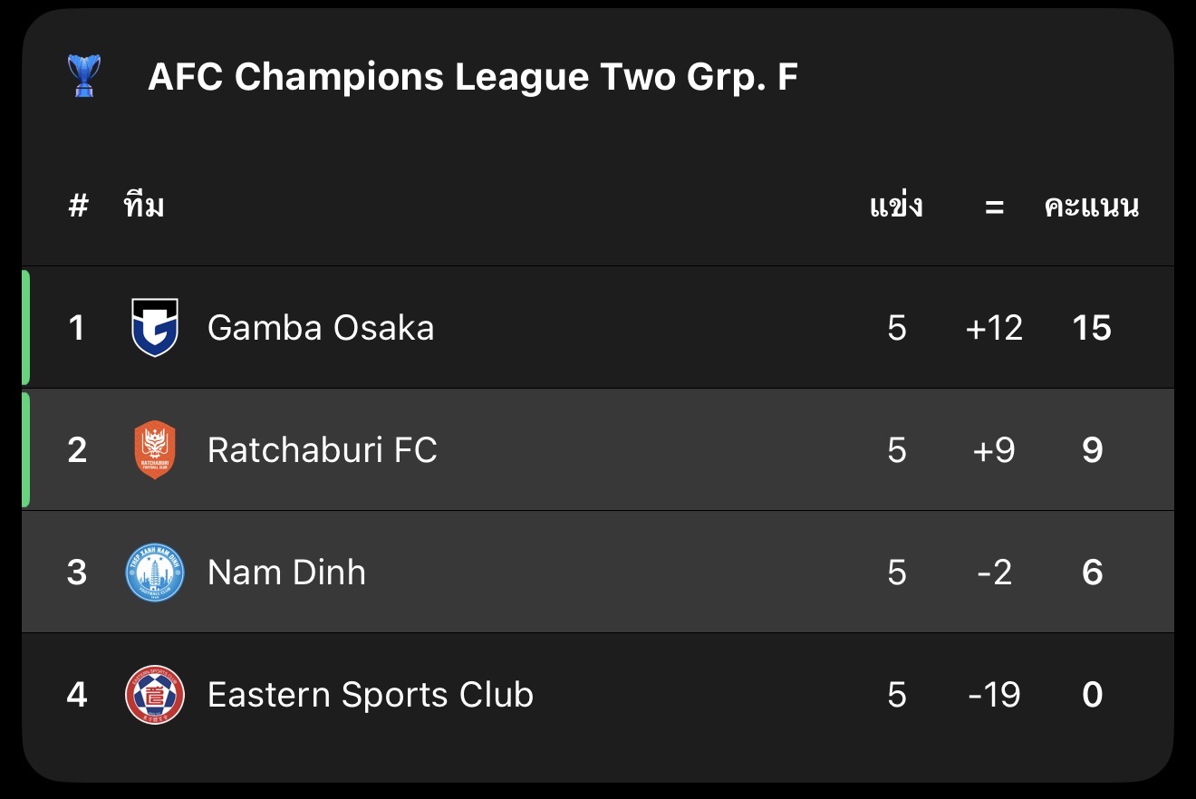Open Eastern Sports Club team name
Screen dimensions: 1196x799
(x=370, y=695)
